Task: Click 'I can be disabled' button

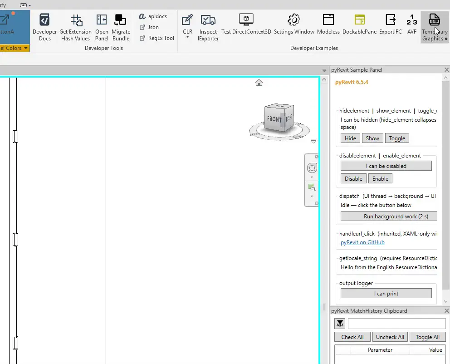Action: click(386, 166)
